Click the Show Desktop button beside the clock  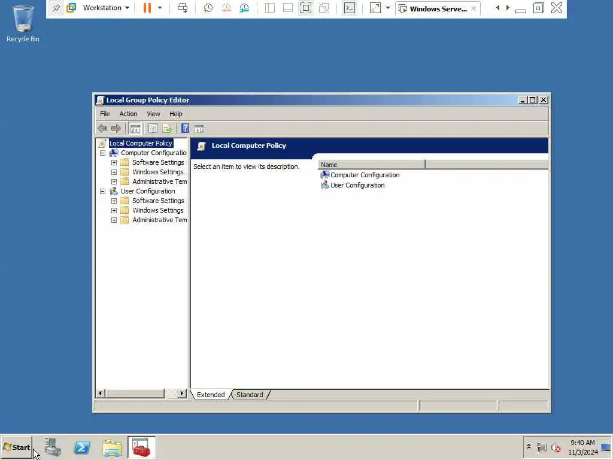(606, 447)
